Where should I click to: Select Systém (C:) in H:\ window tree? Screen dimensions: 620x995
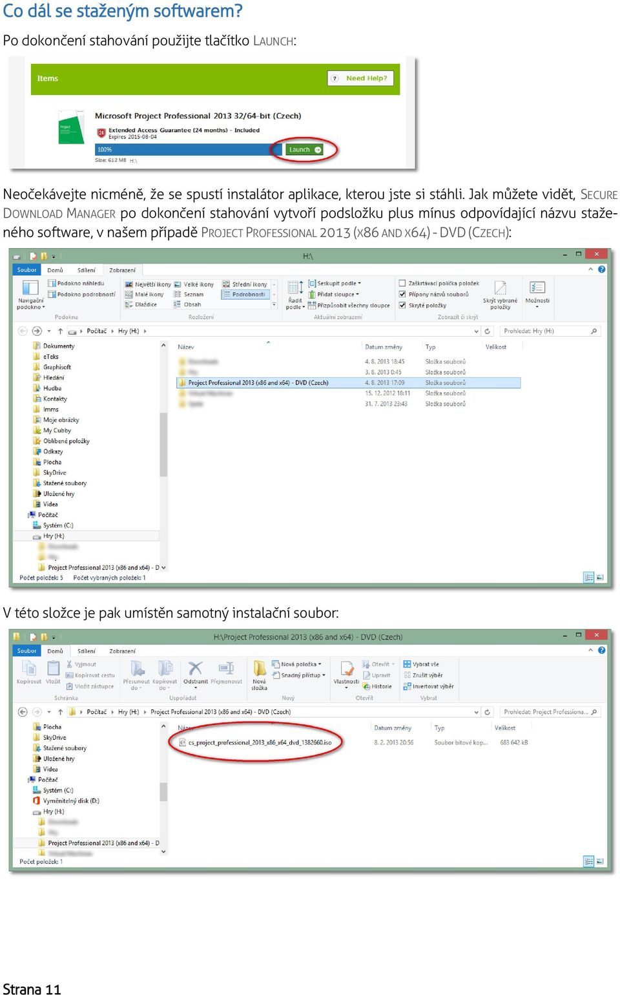click(57, 525)
